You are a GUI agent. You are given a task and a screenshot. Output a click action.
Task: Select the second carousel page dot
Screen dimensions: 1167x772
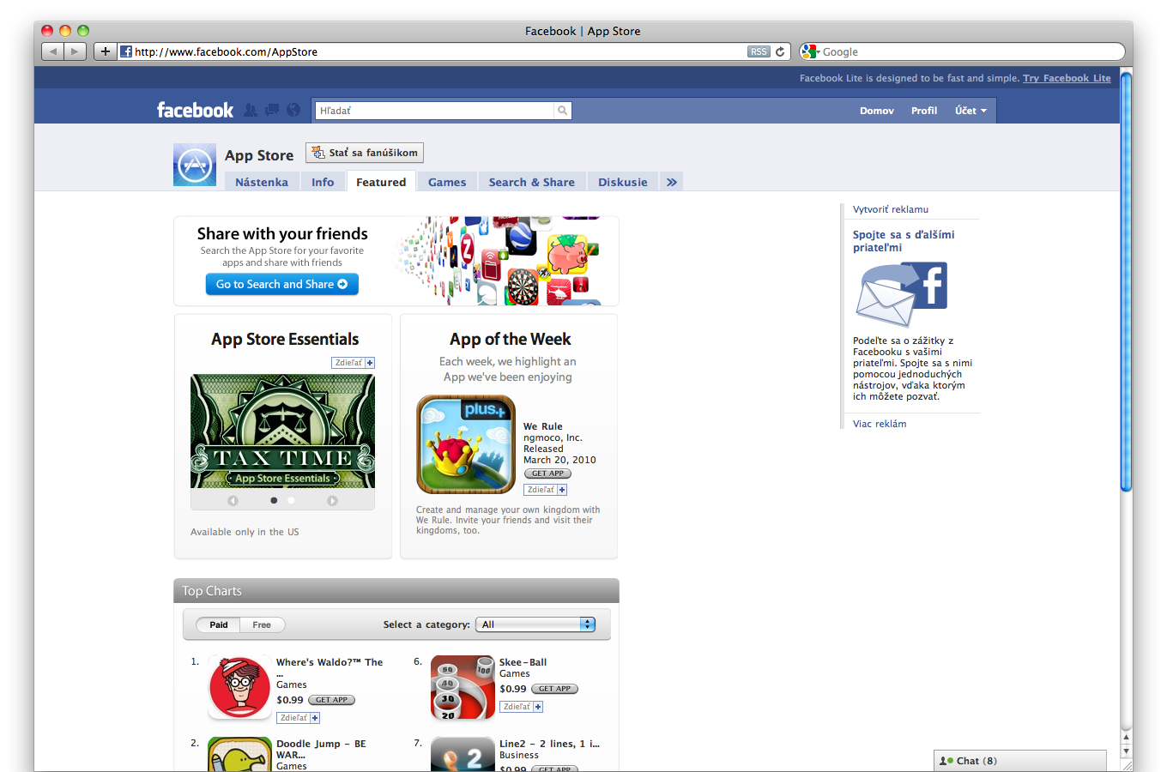pos(291,500)
